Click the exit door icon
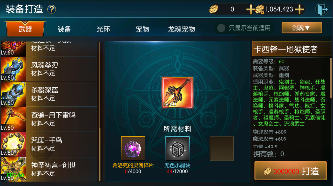This screenshot has height=186, width=333. click(x=322, y=9)
